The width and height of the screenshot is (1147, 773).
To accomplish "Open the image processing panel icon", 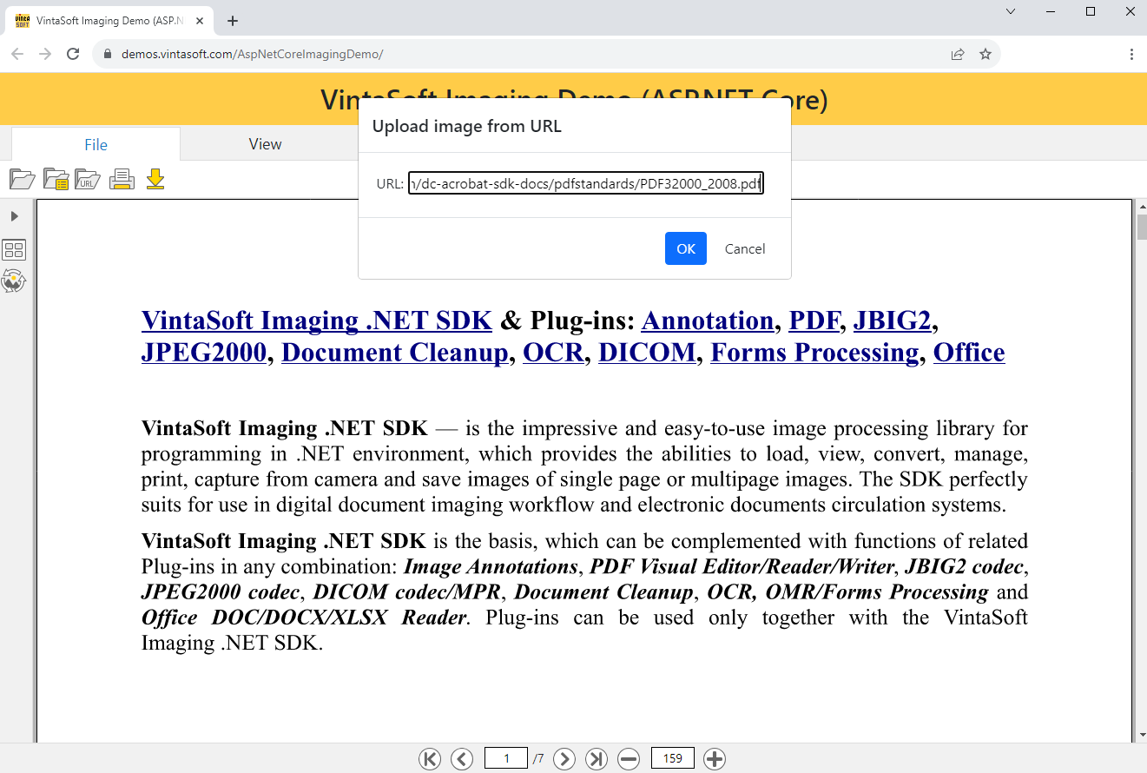I will pos(14,281).
